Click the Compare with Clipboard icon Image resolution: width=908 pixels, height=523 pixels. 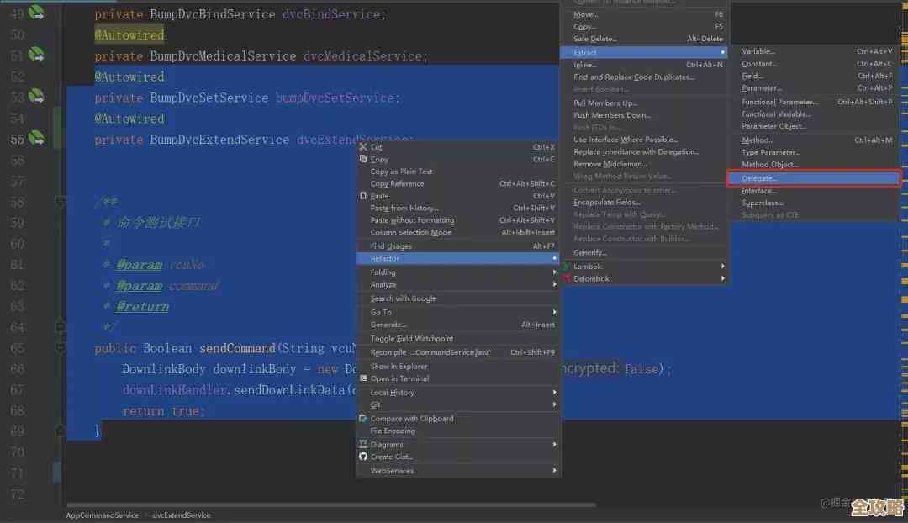[x=363, y=419]
